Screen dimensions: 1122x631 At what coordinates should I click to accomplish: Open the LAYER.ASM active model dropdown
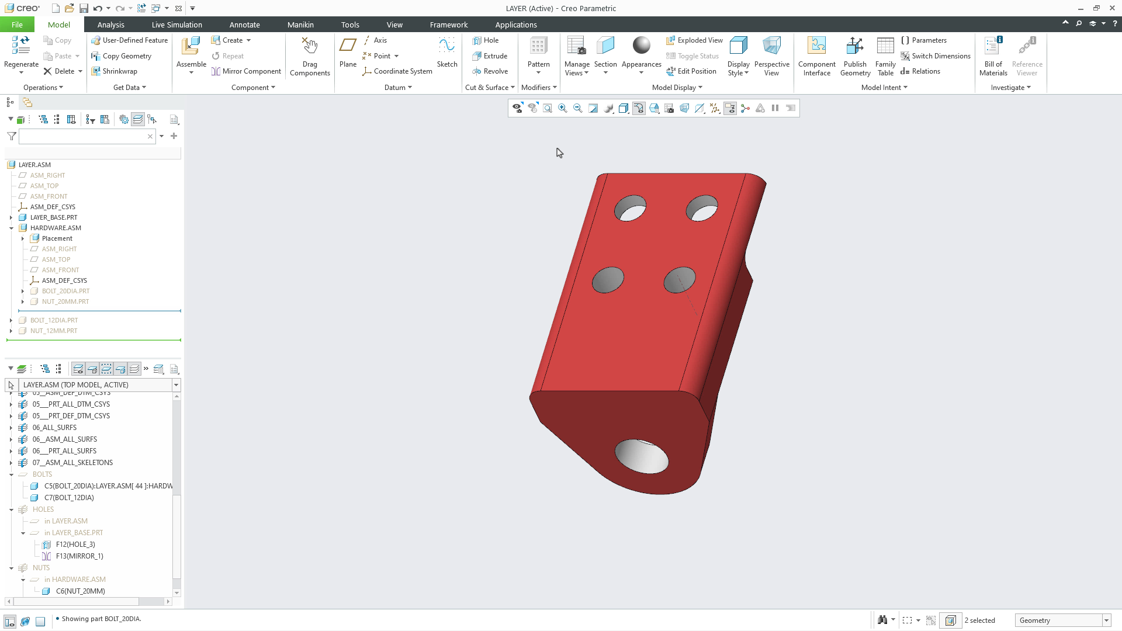(176, 385)
